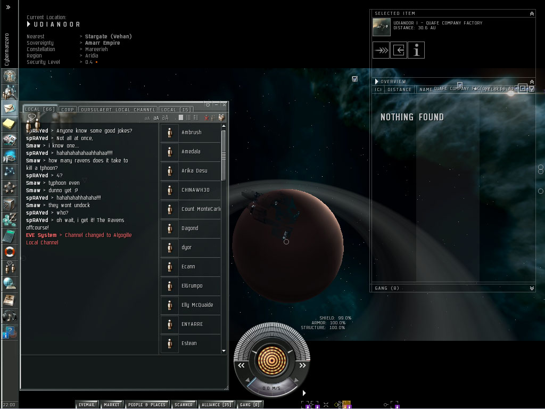Select Elly McQuaide in member list
The width and height of the screenshot is (545, 409).
[191, 305]
